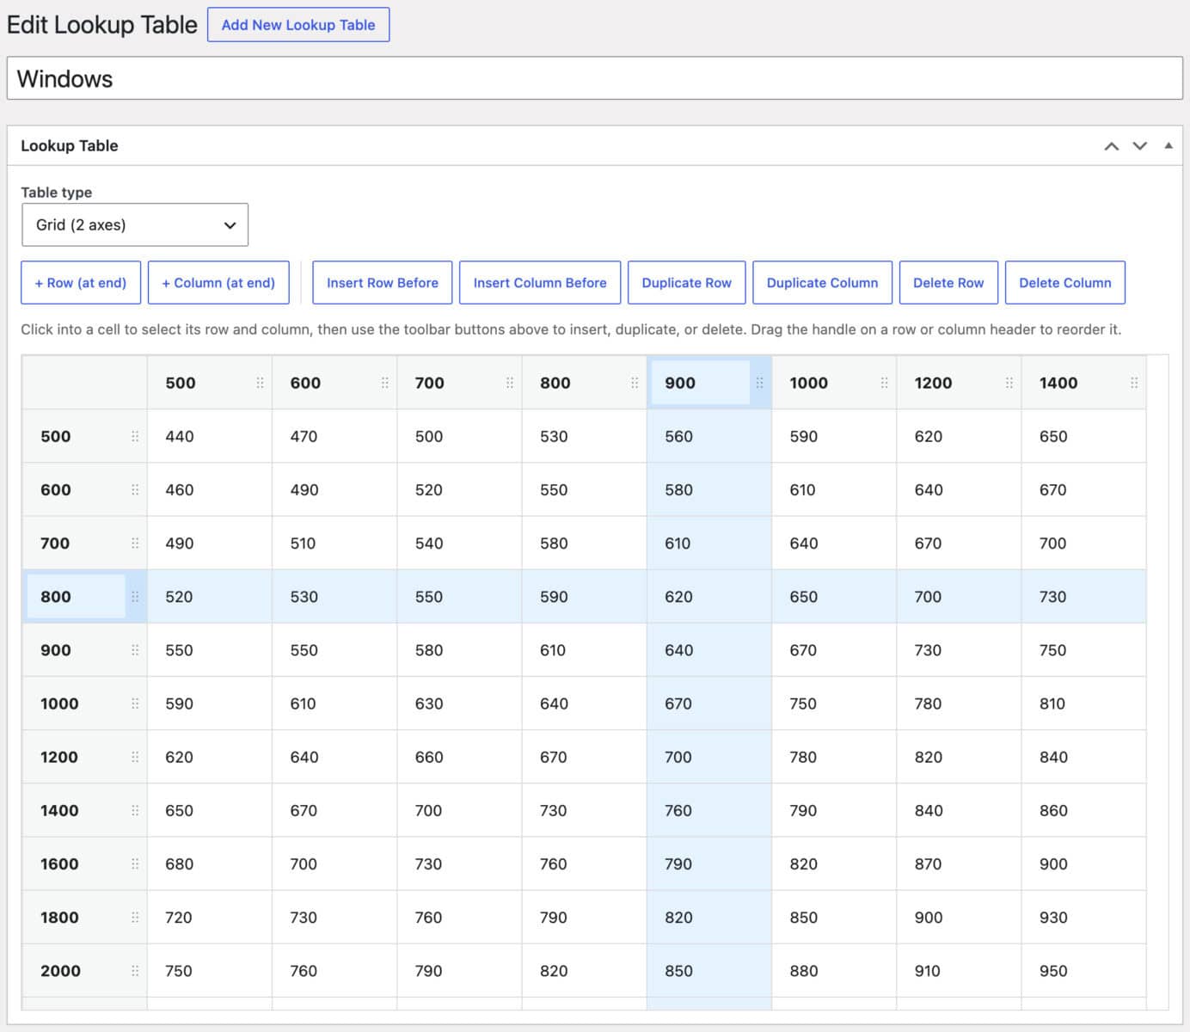Click drag handle of column 800
The height and width of the screenshot is (1032, 1190).
point(635,383)
